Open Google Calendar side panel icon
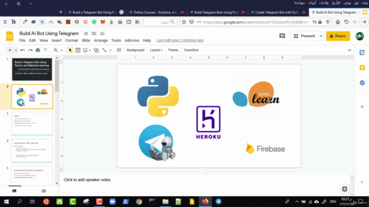This screenshot has width=369, height=207. click(362, 52)
